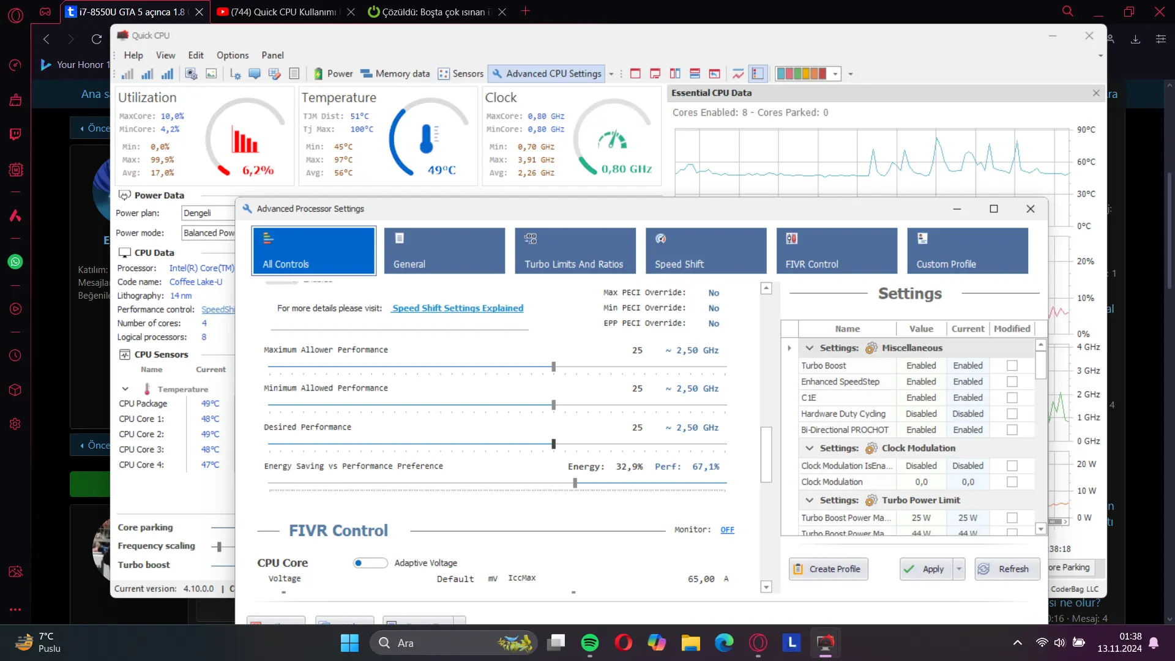The image size is (1175, 661).
Task: Toggle the Adaptive Voltage switch
Action: pyautogui.click(x=370, y=563)
